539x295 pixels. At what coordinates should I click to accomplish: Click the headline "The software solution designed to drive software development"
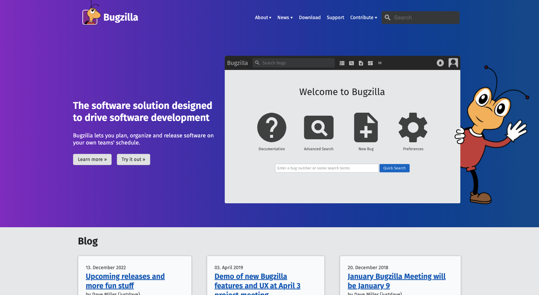(143, 112)
